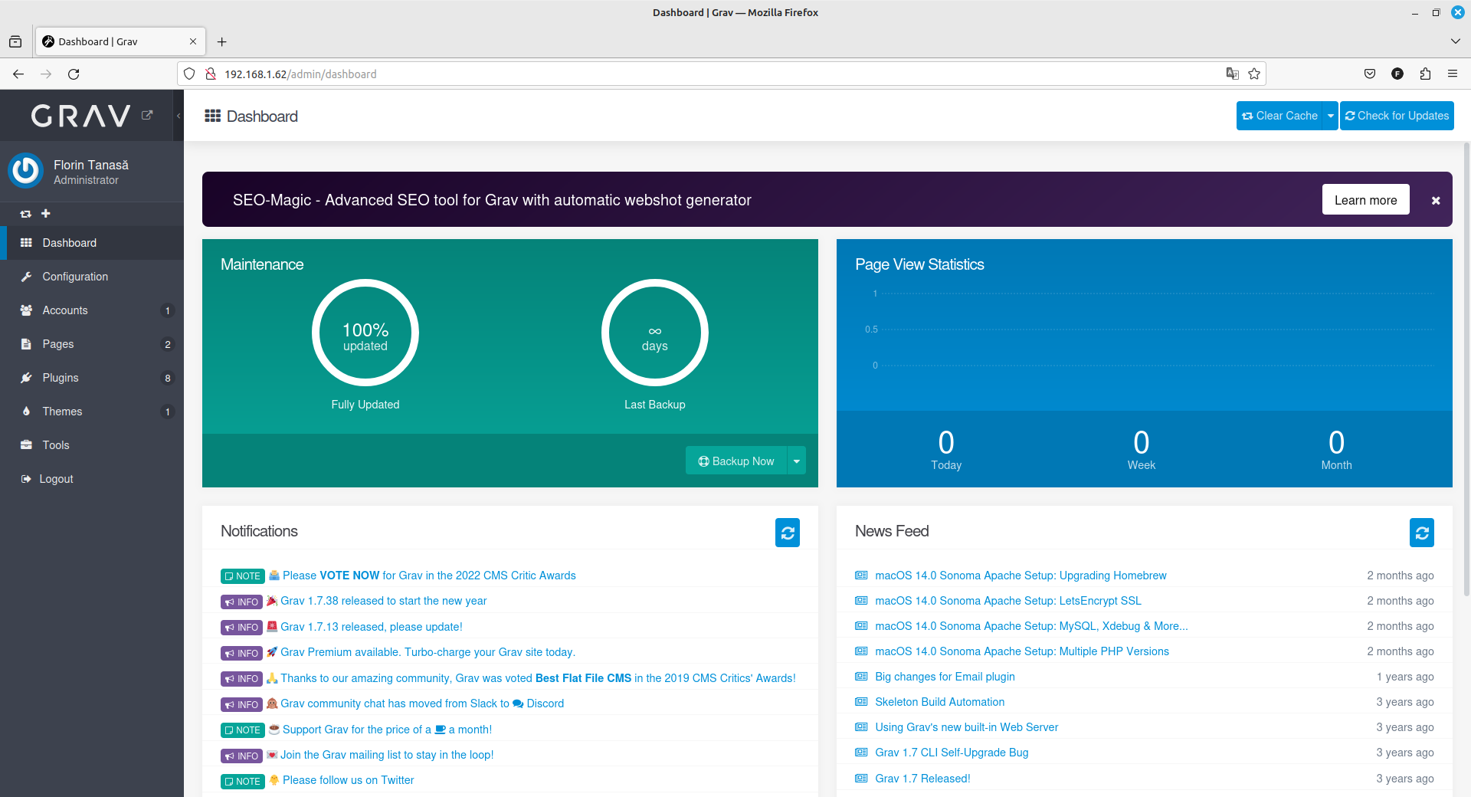Open Grav Premium available notification
Screen dimensions: 1471x797
click(428, 652)
